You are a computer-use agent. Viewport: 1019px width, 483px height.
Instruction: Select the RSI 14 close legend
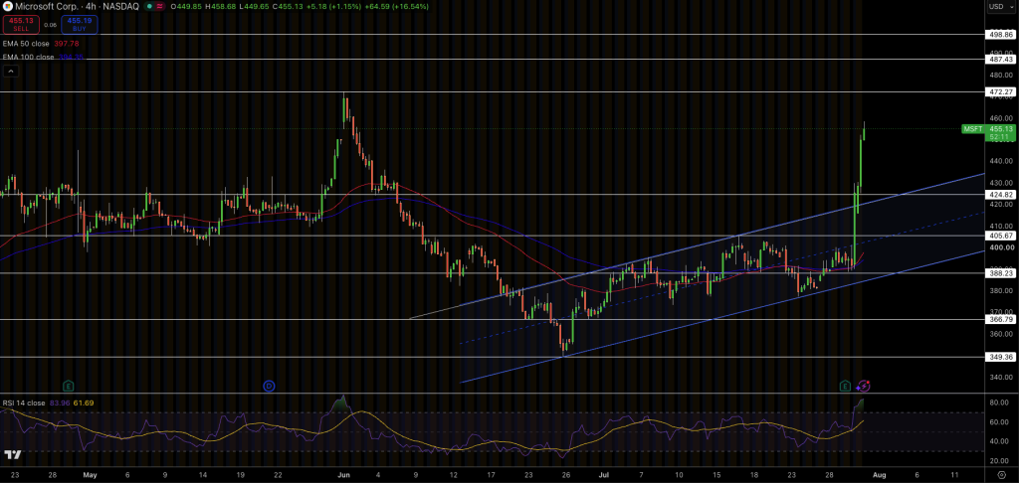[x=24, y=403]
